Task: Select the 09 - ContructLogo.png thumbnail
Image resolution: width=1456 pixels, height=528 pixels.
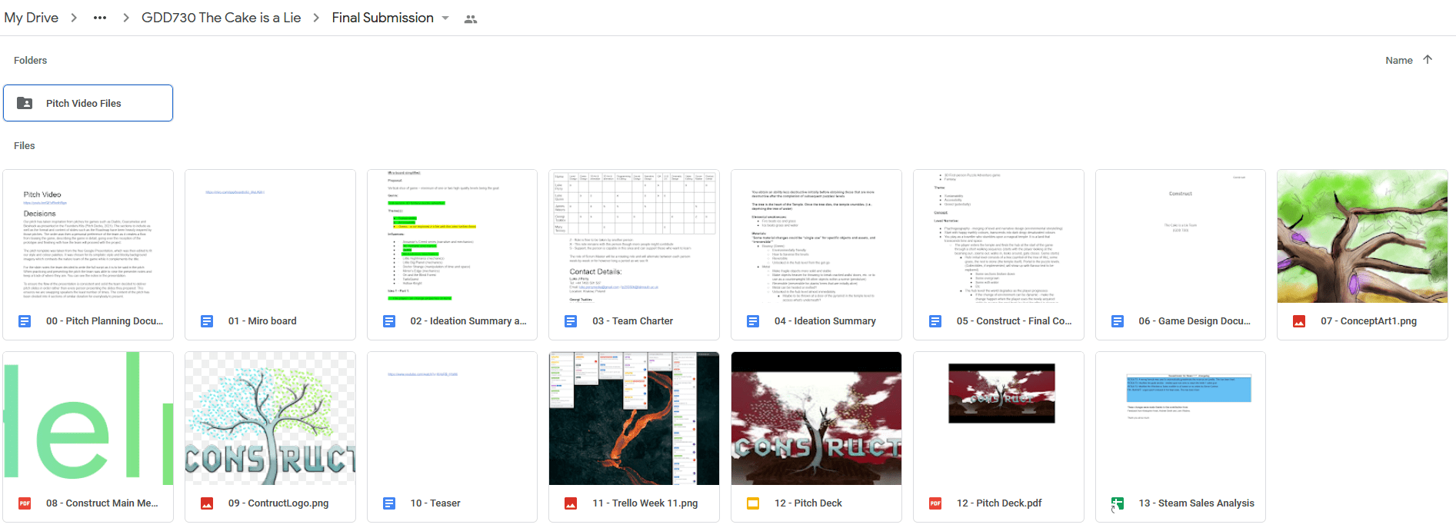Action: (270, 419)
